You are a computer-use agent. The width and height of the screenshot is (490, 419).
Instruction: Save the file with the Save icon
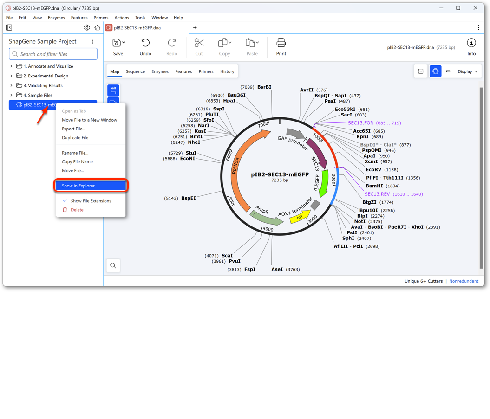tap(117, 43)
